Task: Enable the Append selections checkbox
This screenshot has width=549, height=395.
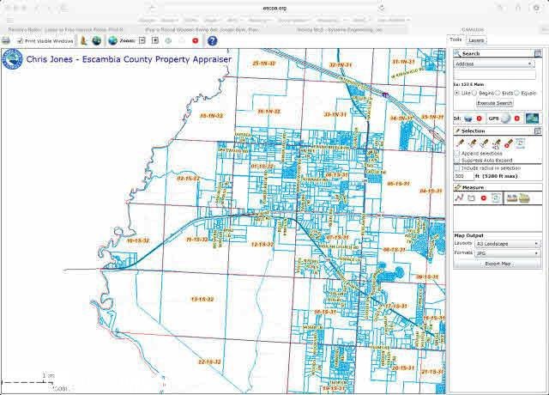Action: pyautogui.click(x=457, y=153)
